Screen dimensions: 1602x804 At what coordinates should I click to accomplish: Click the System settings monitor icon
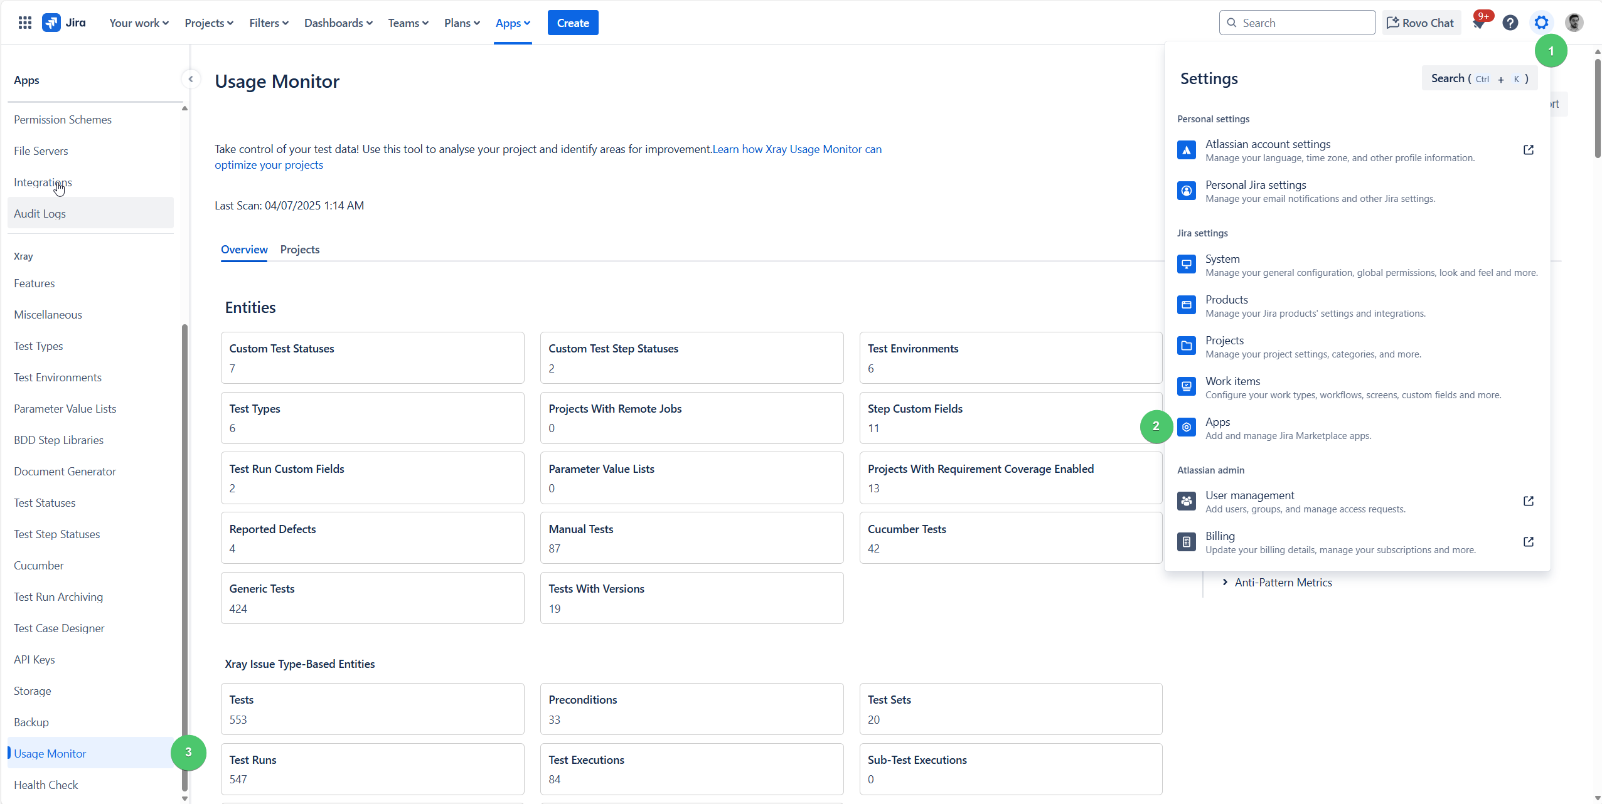click(1187, 265)
